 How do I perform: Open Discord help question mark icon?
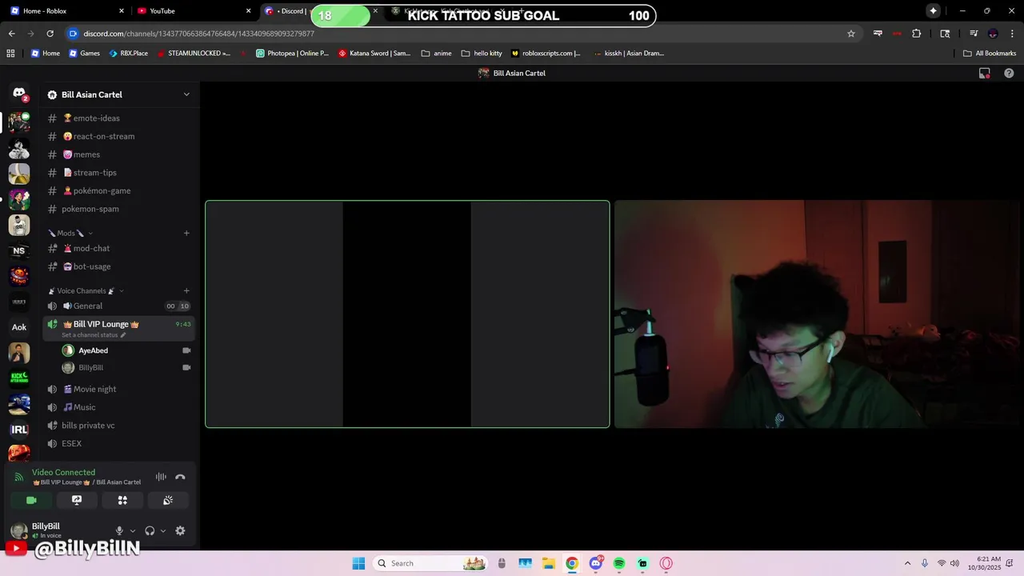click(1009, 73)
